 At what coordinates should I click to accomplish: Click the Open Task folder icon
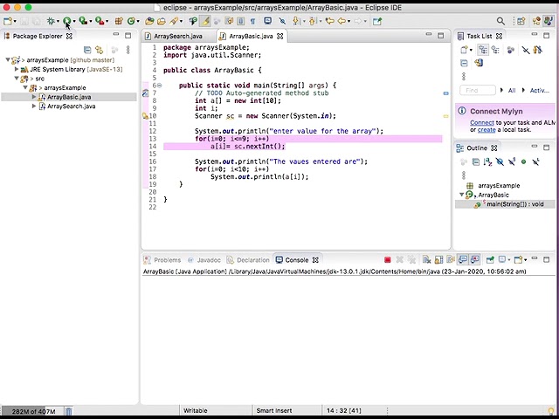click(161, 21)
